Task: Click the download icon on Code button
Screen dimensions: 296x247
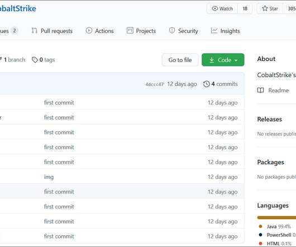Action: coord(212,60)
